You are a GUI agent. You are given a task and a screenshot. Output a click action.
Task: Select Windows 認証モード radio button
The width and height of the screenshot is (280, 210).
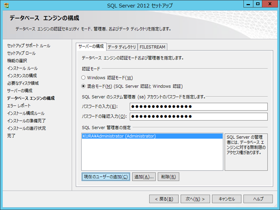83,78
